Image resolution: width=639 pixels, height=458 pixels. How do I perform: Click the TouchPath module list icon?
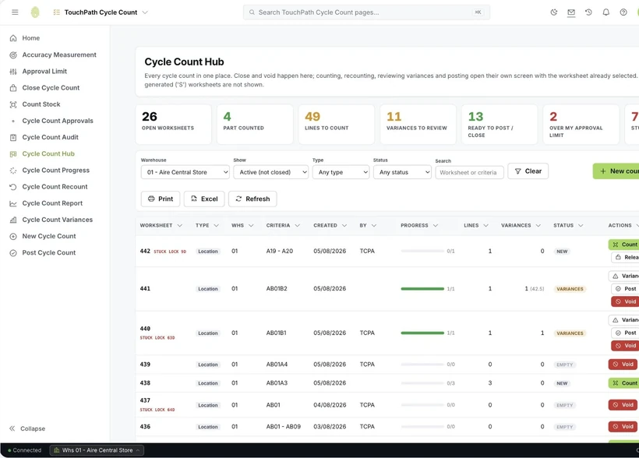pyautogui.click(x=57, y=12)
